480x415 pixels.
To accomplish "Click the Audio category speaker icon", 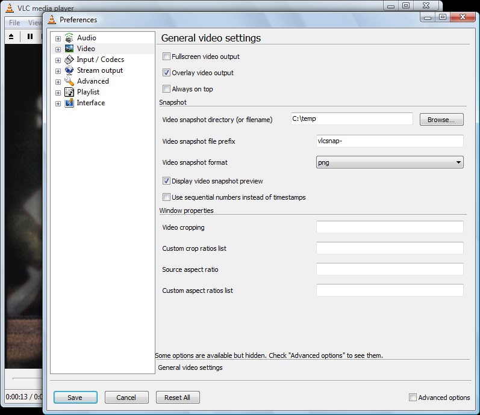I will pos(69,38).
